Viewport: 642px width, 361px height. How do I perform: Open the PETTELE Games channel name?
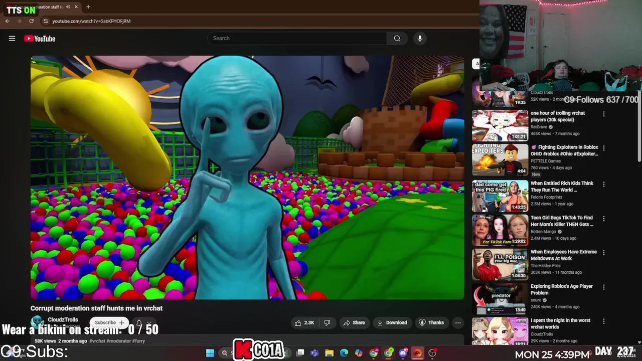point(546,161)
